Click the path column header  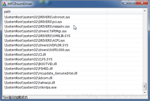point(55,12)
